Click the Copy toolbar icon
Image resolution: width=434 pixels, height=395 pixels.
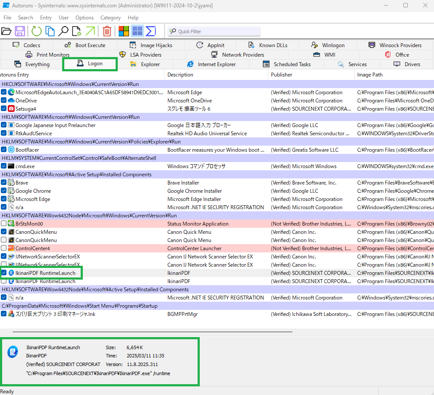pos(50,31)
